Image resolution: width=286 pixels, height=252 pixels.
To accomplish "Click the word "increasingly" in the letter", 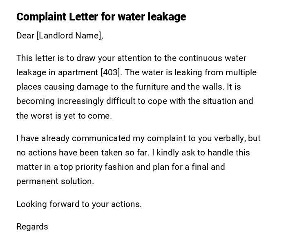I will point(80,101).
